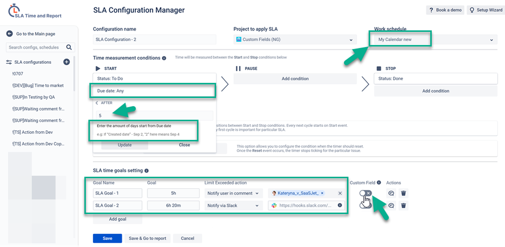Click the START play icon
This screenshot has width=505, height=247.
[98, 69]
